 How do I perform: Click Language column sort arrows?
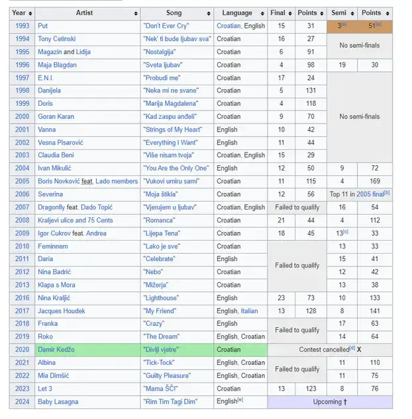[x=262, y=13]
